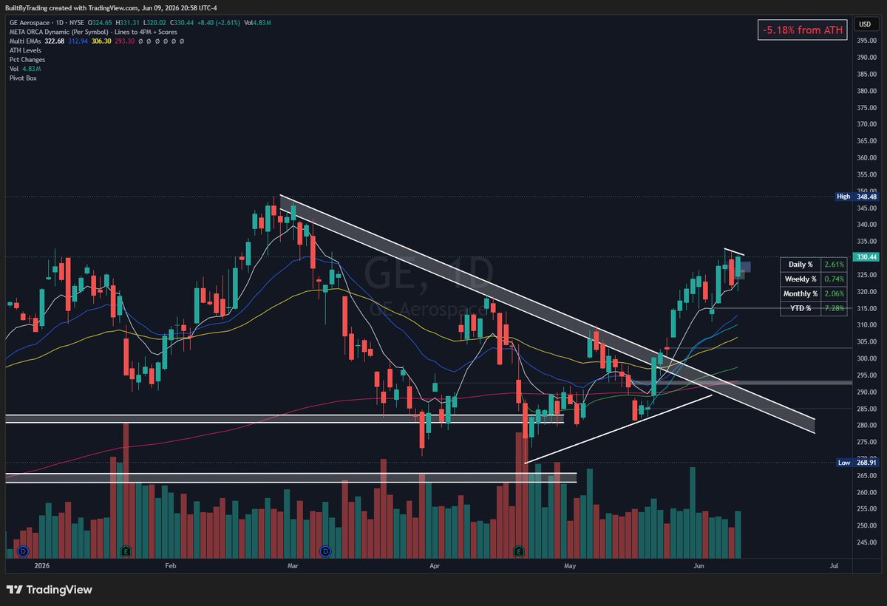Click the Apr label on time axis
This screenshot has width=887, height=606.
coord(435,566)
